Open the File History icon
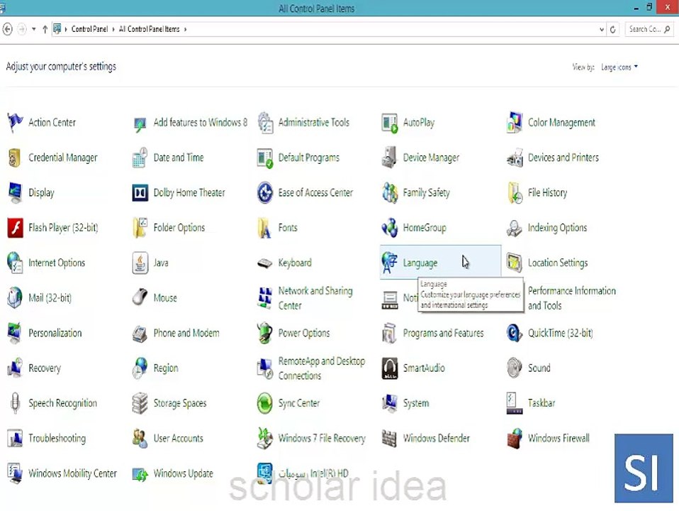Viewport: 679px width, 511px height. [515, 193]
